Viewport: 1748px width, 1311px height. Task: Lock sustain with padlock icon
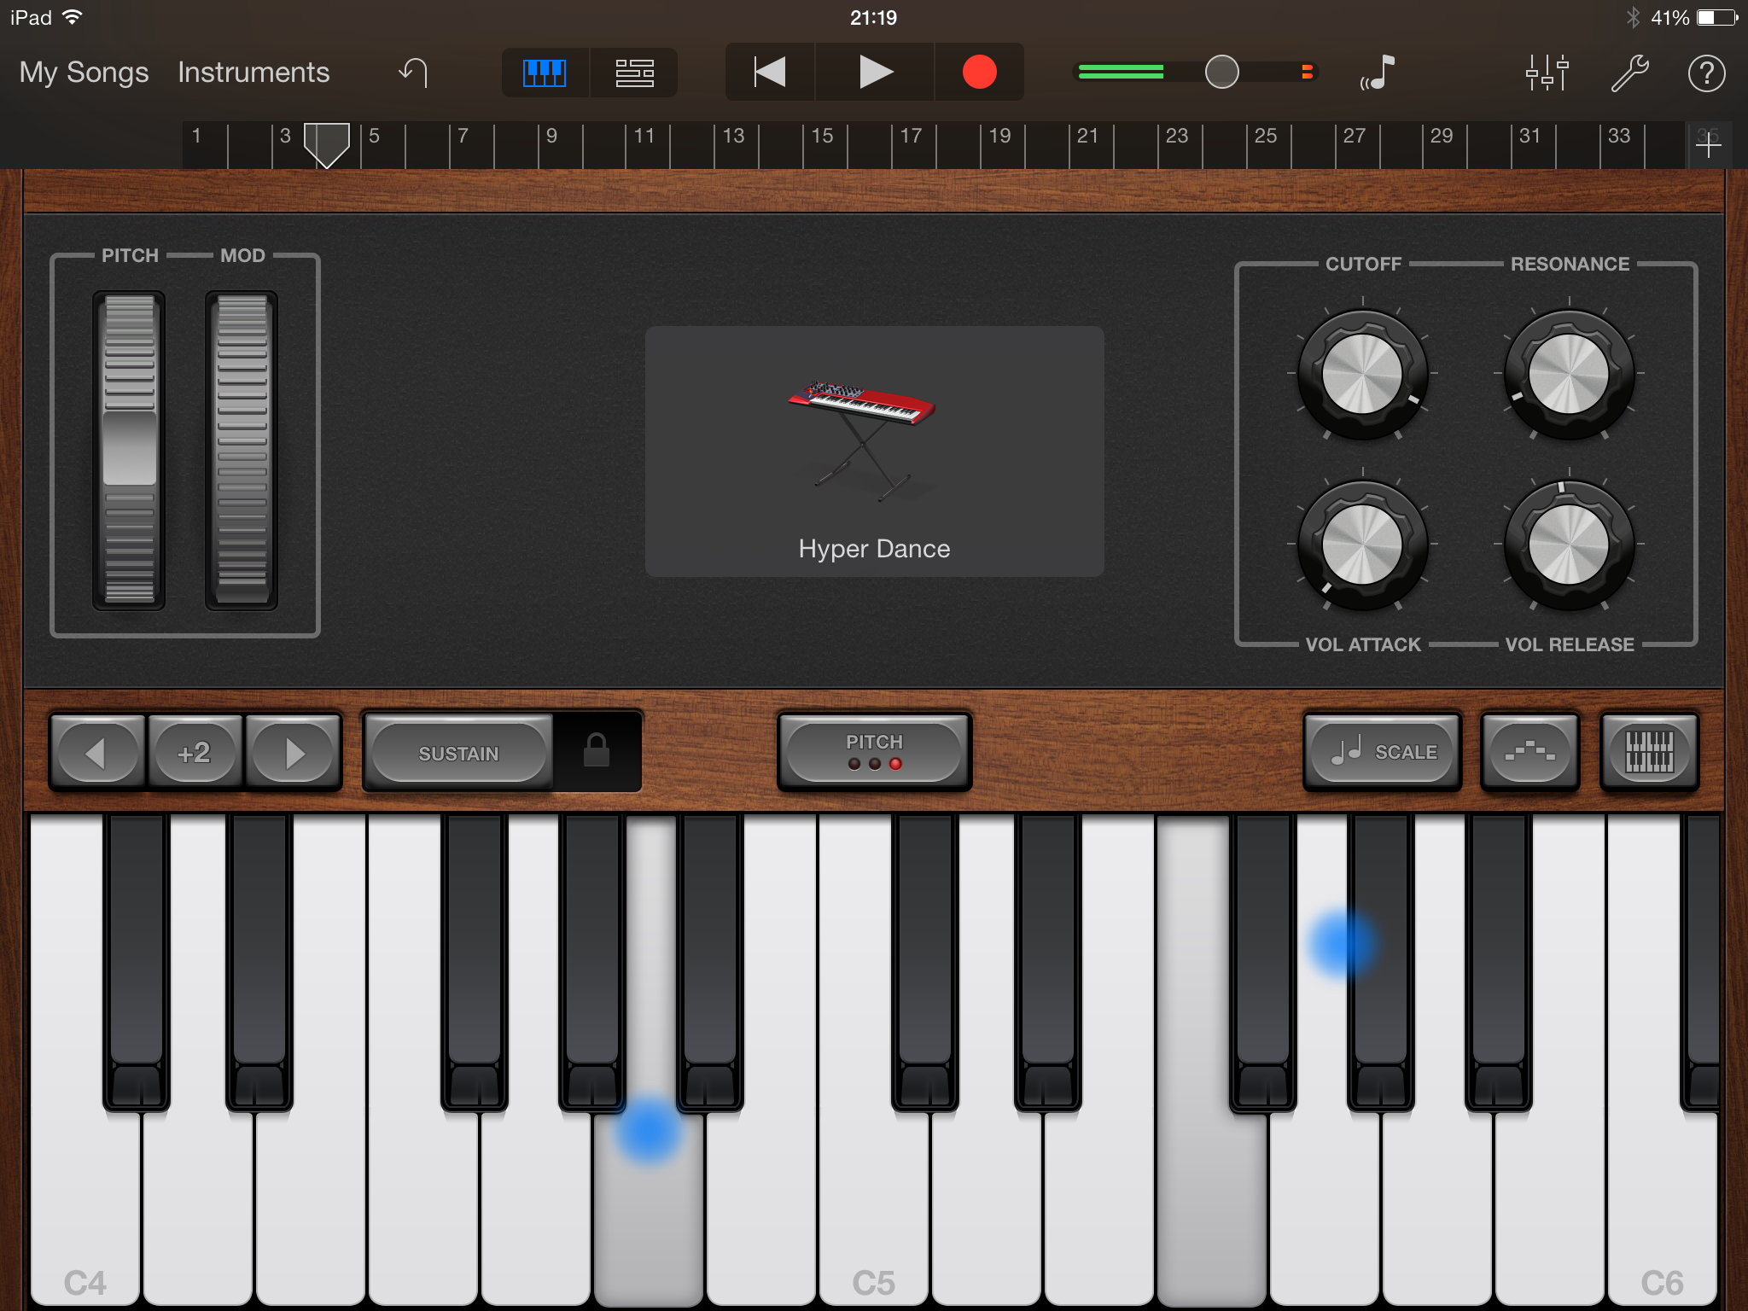click(x=596, y=751)
